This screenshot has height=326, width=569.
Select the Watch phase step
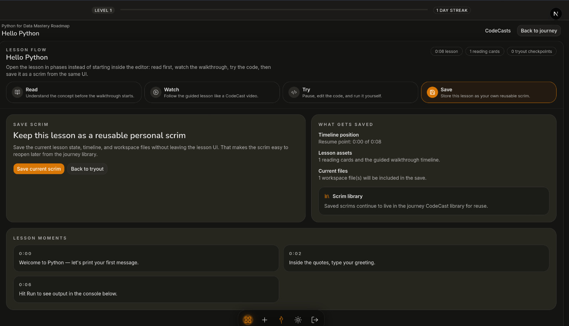pos(212,92)
